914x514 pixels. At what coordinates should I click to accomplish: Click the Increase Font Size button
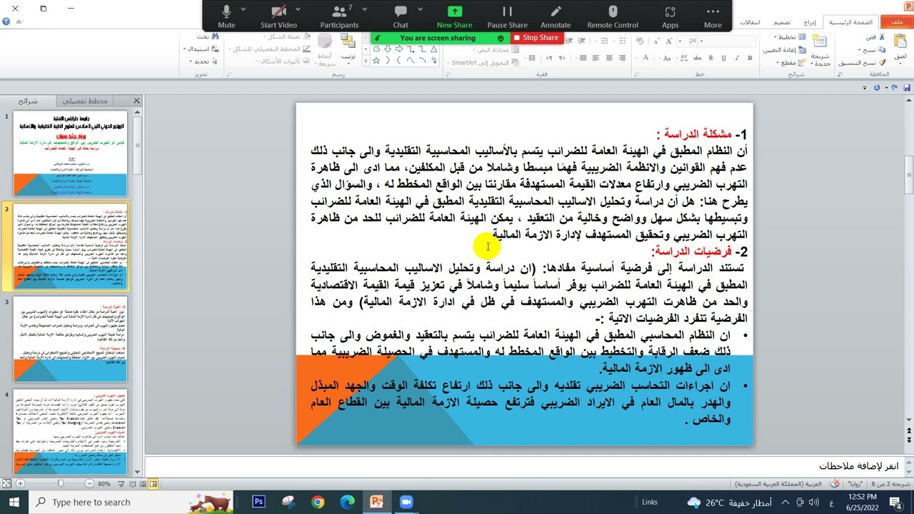click(x=668, y=41)
